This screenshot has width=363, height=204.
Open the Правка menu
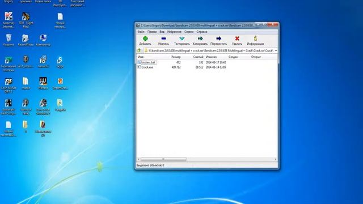(x=152, y=32)
